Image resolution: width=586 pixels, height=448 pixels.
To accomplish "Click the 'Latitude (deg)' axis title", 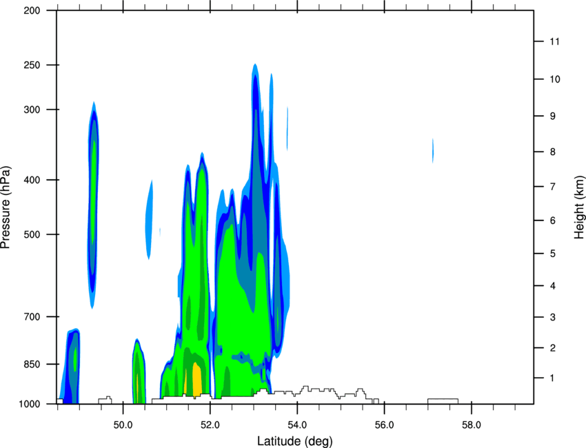I will (294, 441).
